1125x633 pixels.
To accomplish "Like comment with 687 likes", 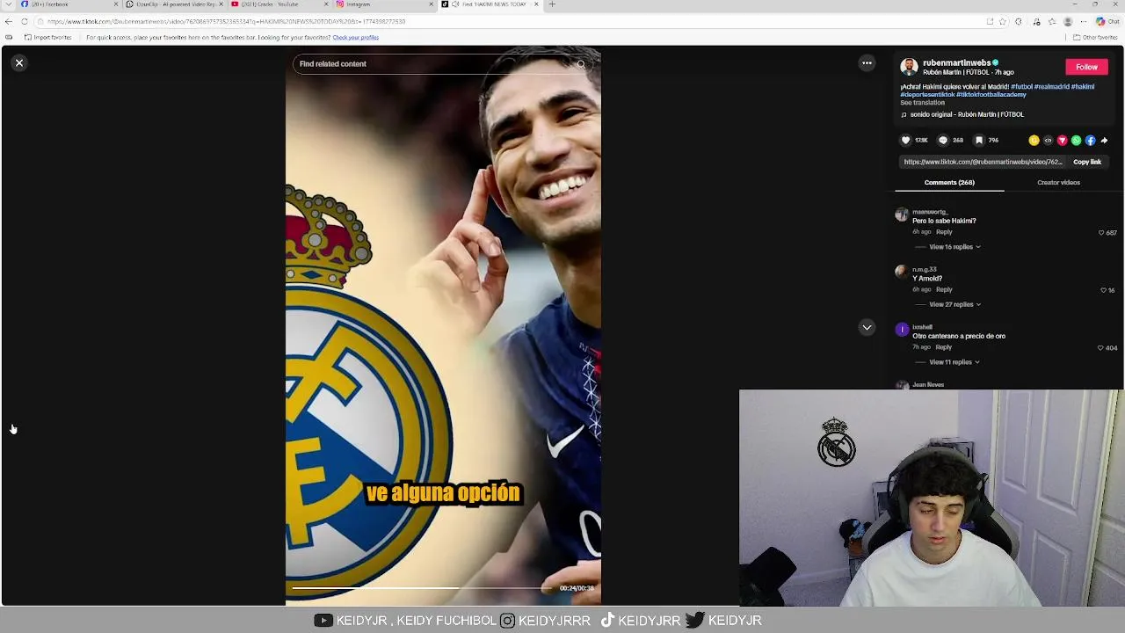I will [1101, 233].
